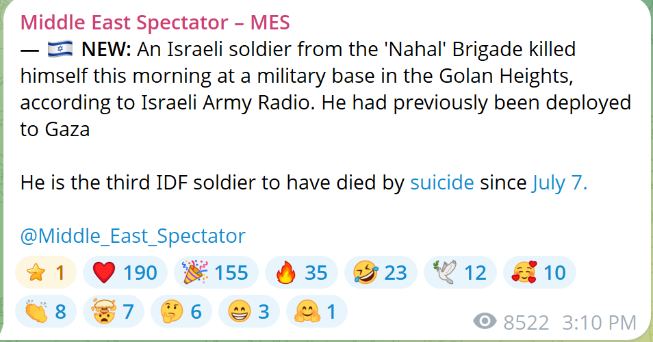Click the dove reaction with 12
Viewport: 653px width, 342px height.
coord(460,272)
